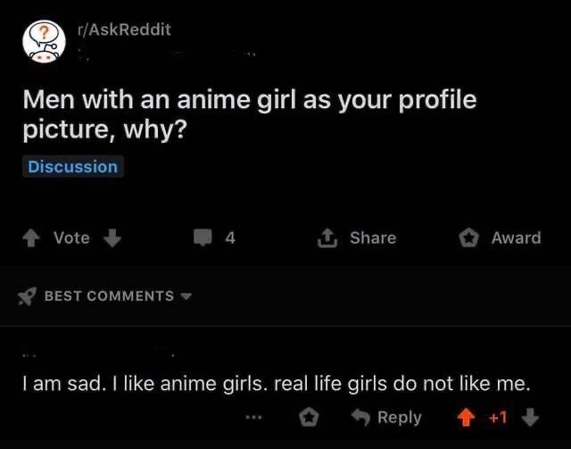
Task: Tap the share upload icon
Action: point(327,238)
